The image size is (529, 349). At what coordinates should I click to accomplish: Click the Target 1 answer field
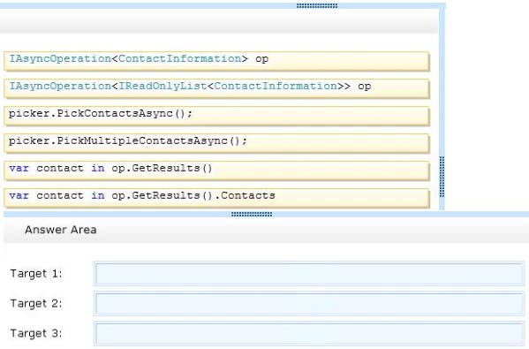[x=309, y=274]
